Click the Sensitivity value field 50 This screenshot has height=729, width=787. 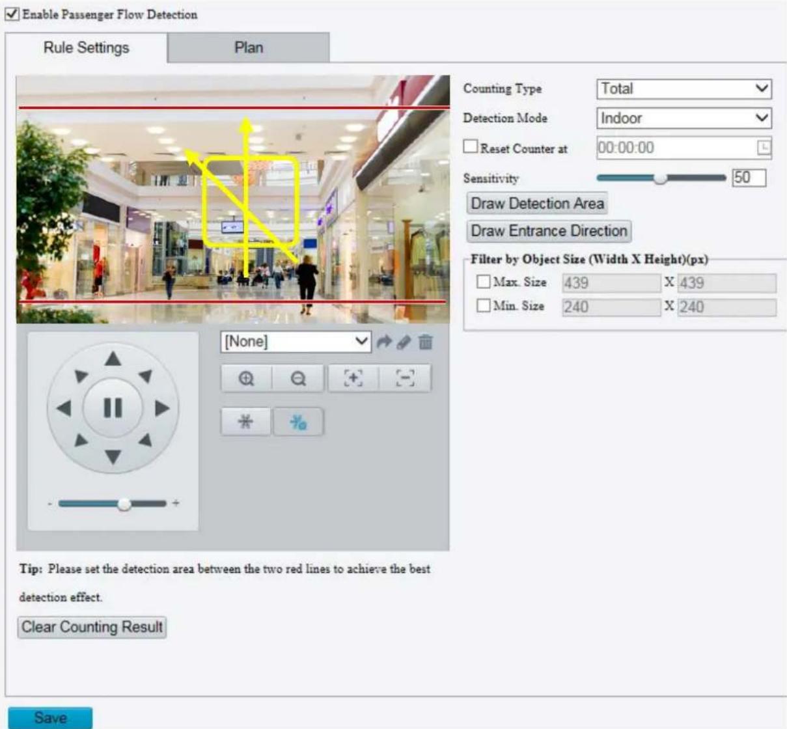coord(749,178)
